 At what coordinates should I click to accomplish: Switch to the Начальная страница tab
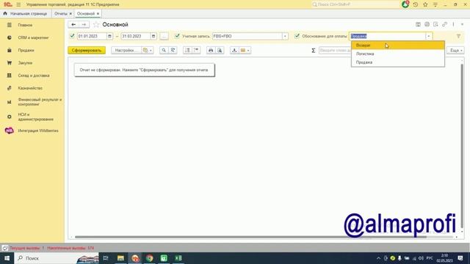pyautogui.click(x=26, y=14)
